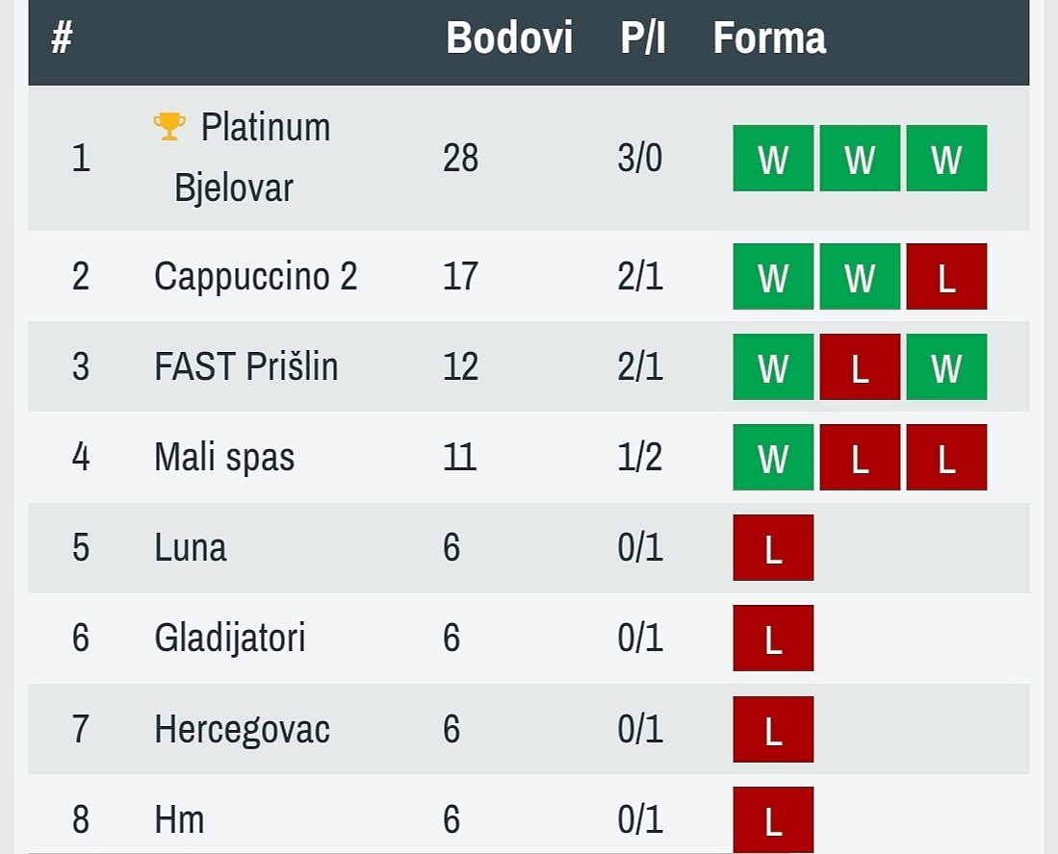Click the Mali spas team name
Screen dimensions: 1058x854
coord(224,457)
